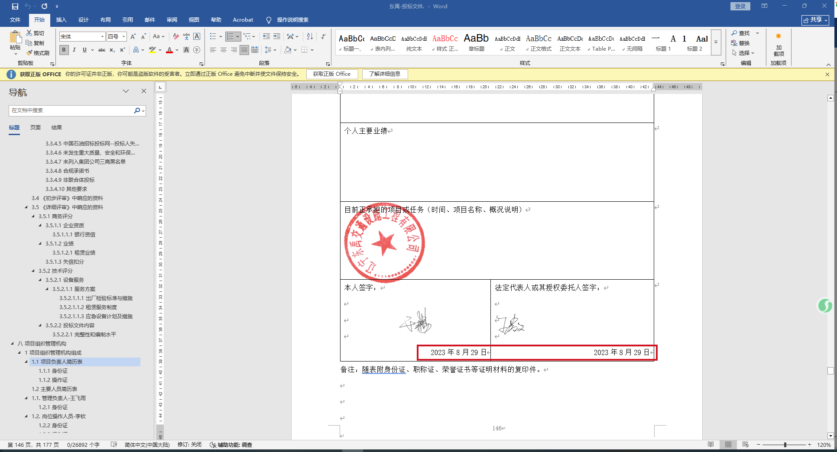Open the 文件 (File) menu
Viewport: 837px width, 452px height.
(15, 20)
